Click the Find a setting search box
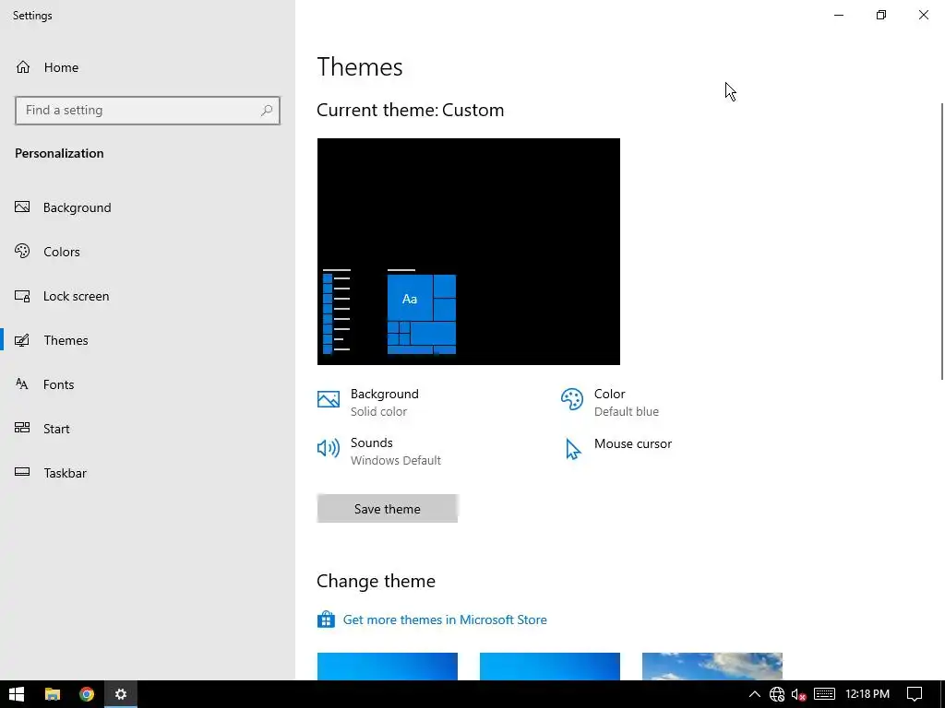The image size is (945, 708). tap(147, 111)
